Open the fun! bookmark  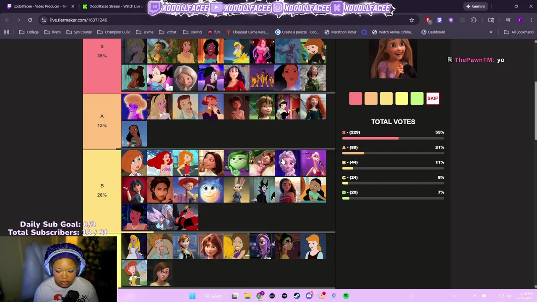click(x=214, y=32)
